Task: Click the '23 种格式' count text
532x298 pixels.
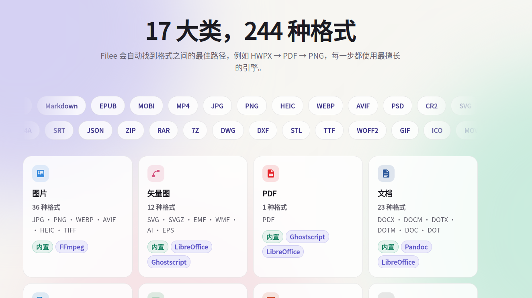Action: click(392, 207)
